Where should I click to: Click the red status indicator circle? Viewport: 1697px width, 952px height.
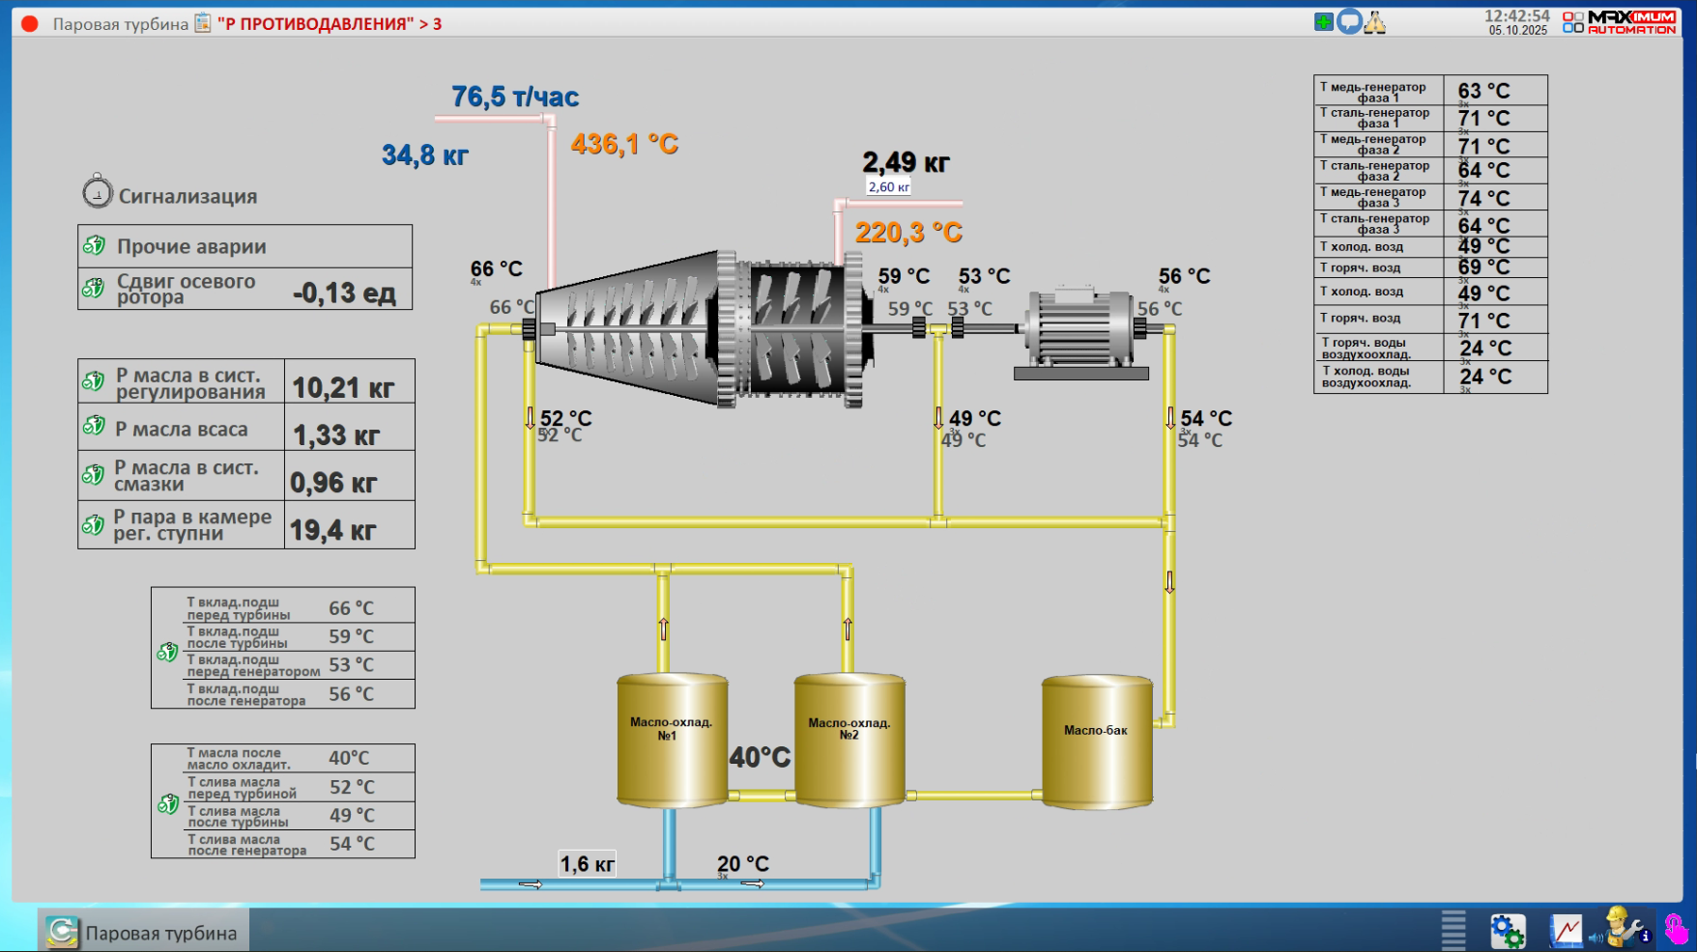click(30, 24)
